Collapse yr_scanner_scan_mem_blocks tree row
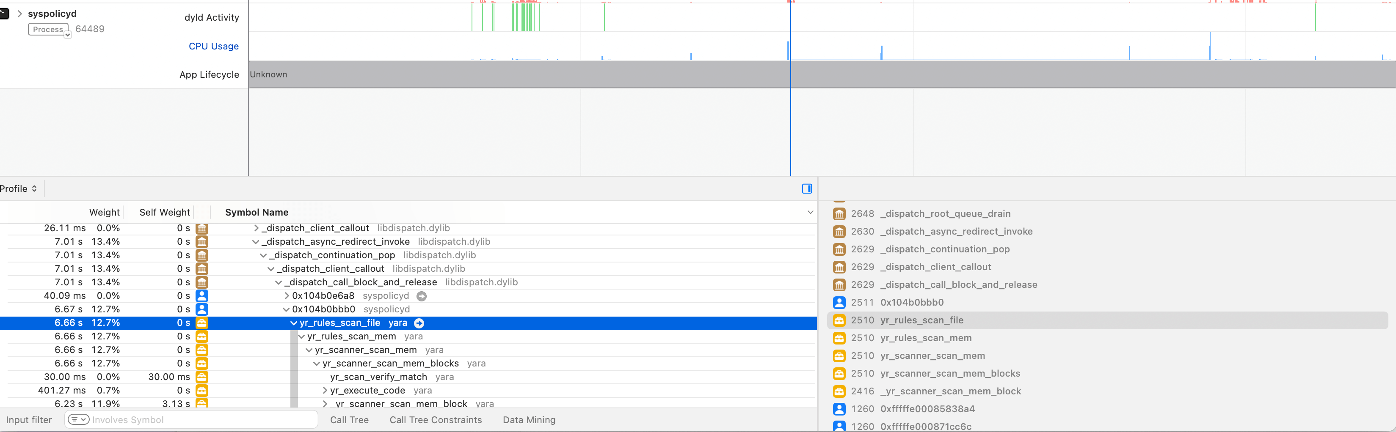The width and height of the screenshot is (1396, 432). 317,363
